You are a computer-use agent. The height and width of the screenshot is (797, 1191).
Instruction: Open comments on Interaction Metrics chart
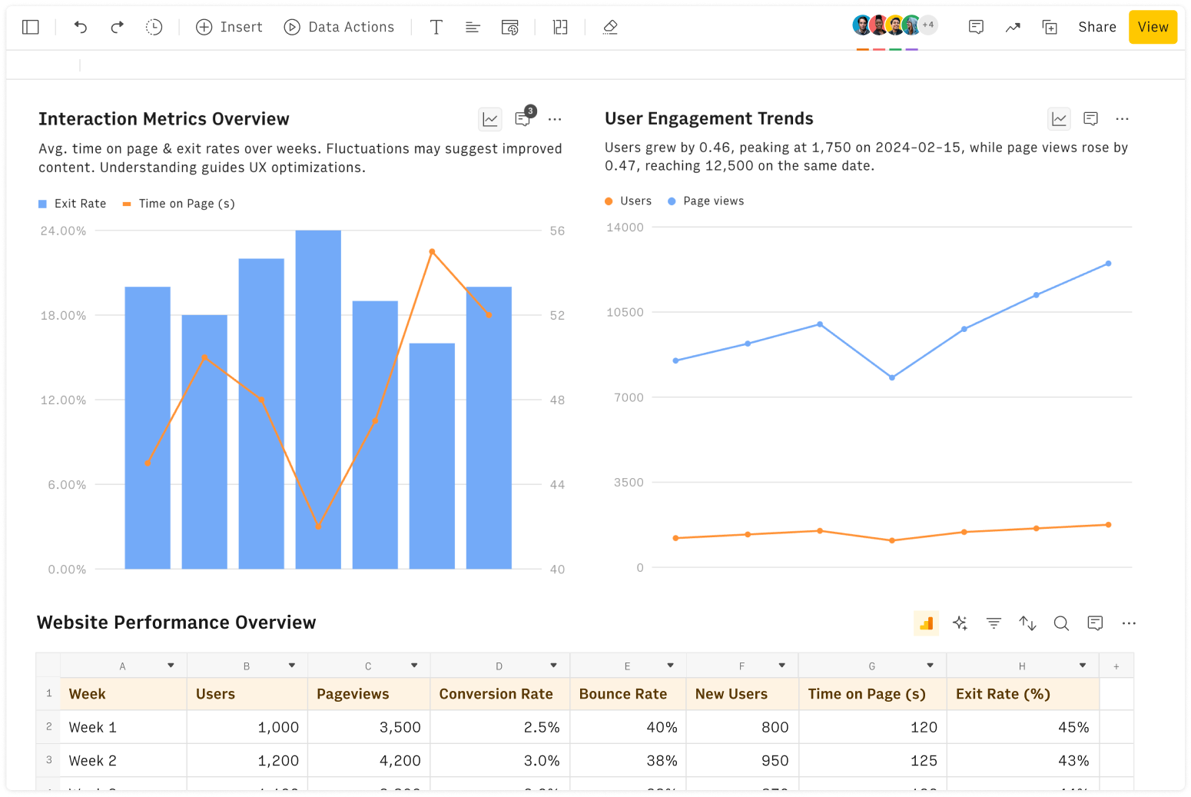tap(523, 119)
